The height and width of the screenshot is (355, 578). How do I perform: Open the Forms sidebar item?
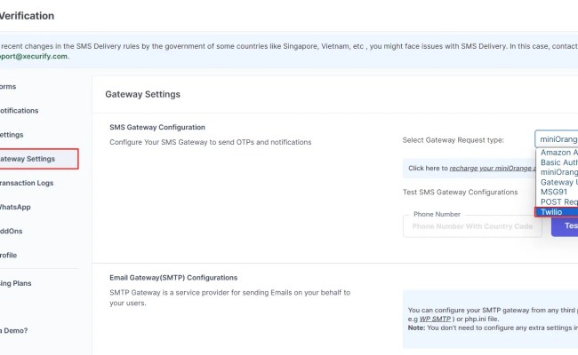coord(8,86)
